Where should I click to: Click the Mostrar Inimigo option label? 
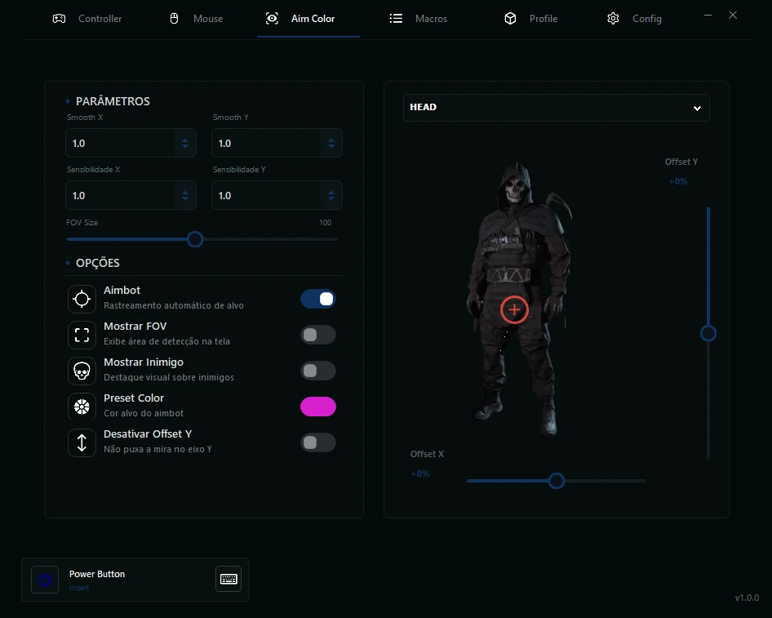144,362
